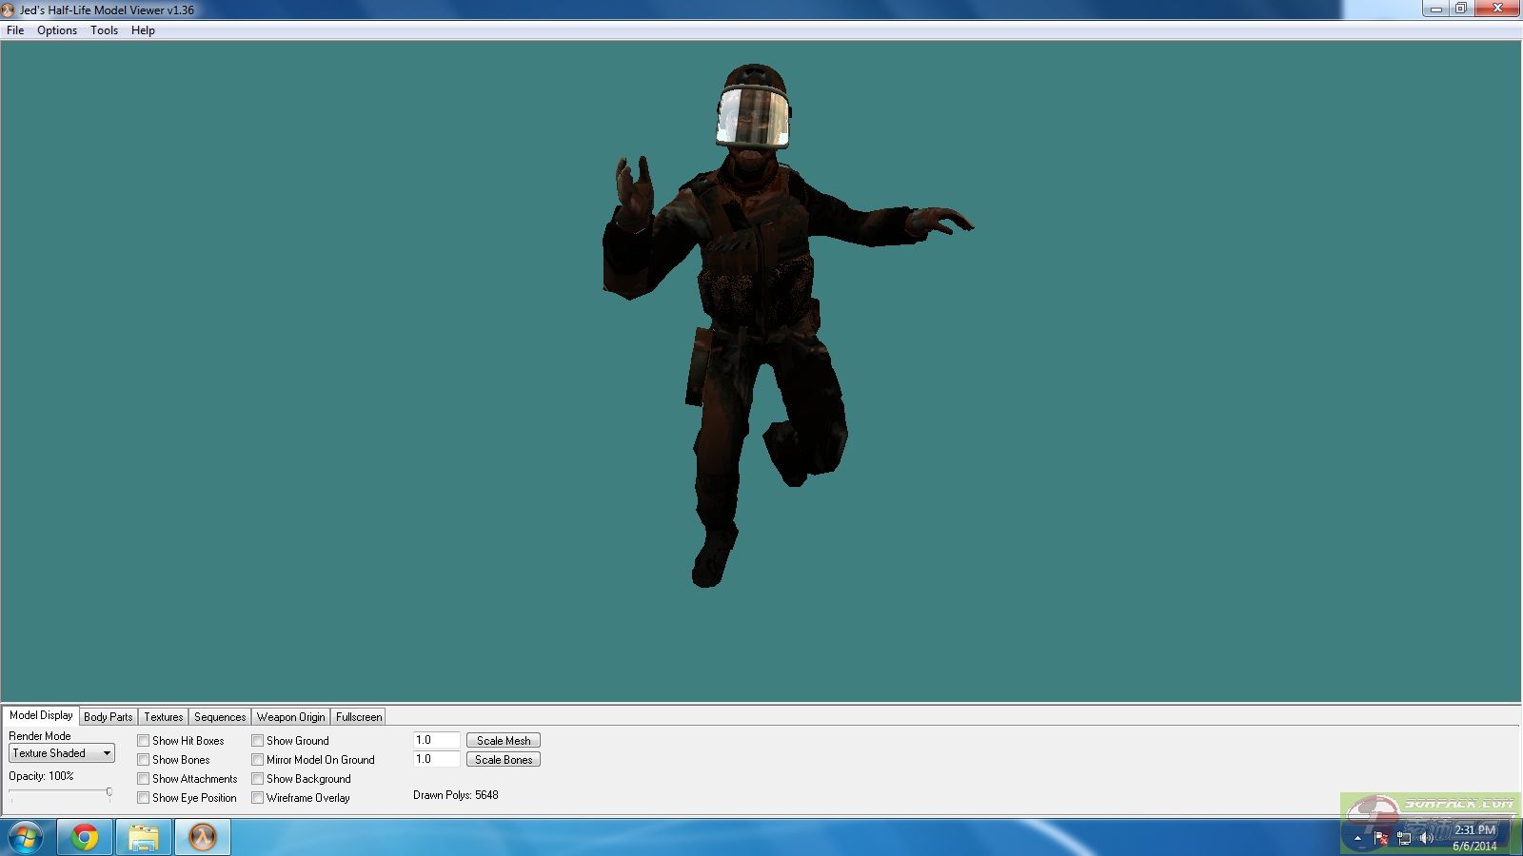Open Windows Explorer folder icon in taskbar
Viewport: 1523px width, 856px height.
tap(144, 838)
